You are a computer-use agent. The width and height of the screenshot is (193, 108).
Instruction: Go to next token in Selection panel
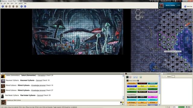137,77
